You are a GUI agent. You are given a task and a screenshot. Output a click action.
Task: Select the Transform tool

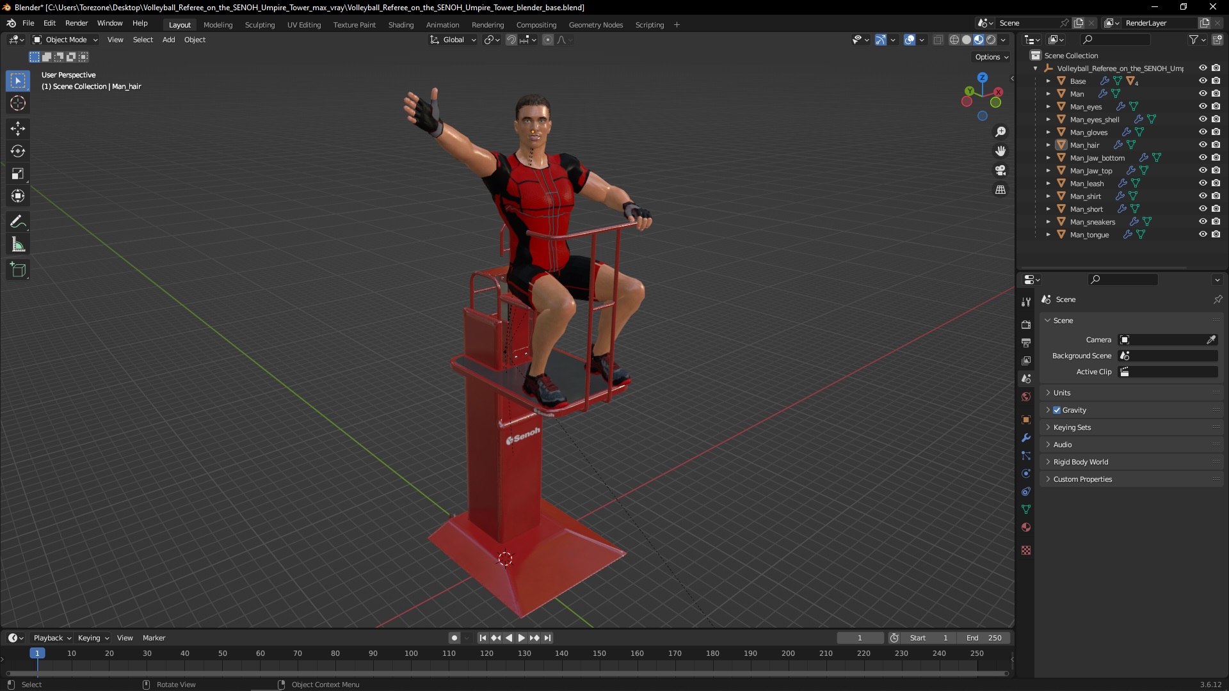[x=18, y=196]
